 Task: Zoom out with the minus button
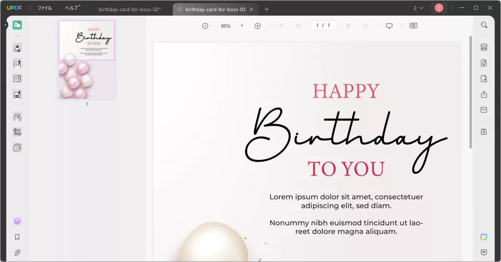pos(205,26)
